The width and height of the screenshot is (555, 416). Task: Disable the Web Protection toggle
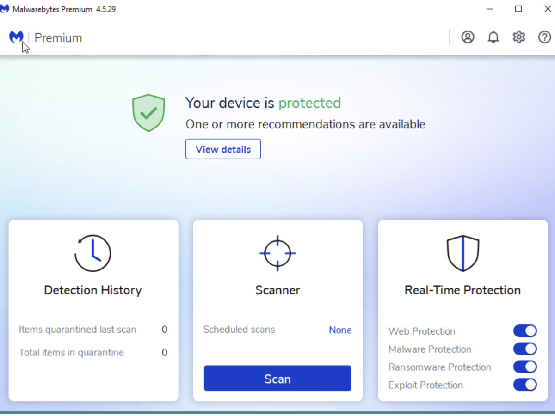(525, 331)
